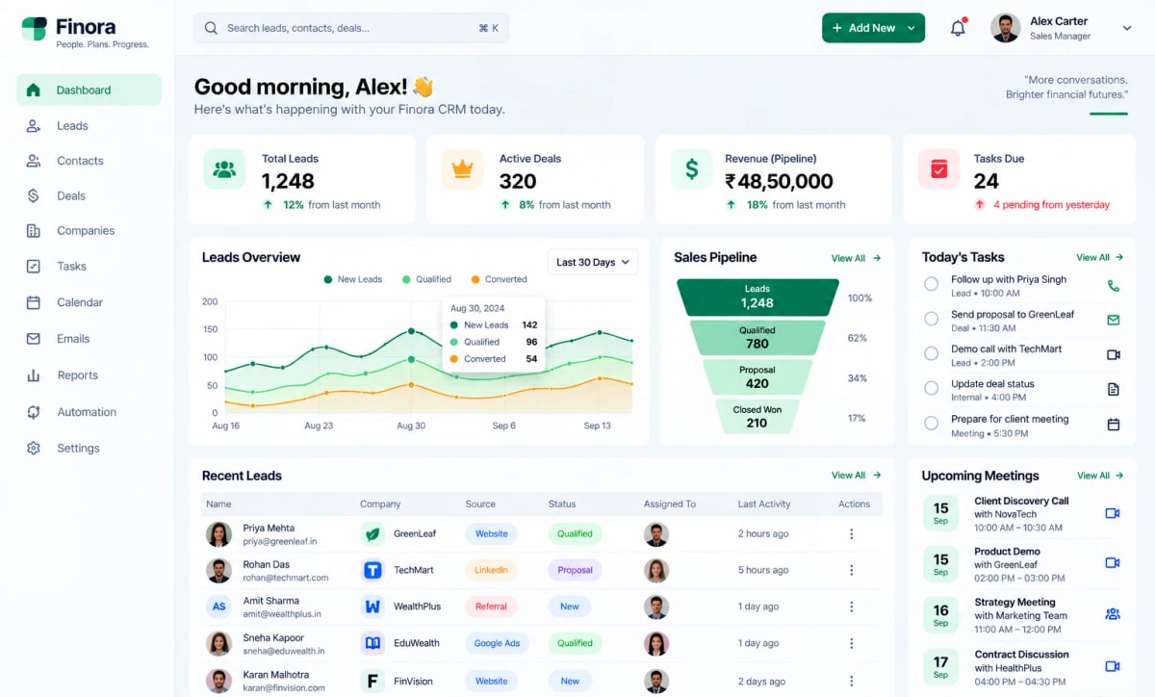1155x697 pixels.
Task: Click video icon for Client Discovery Call
Action: [1113, 513]
